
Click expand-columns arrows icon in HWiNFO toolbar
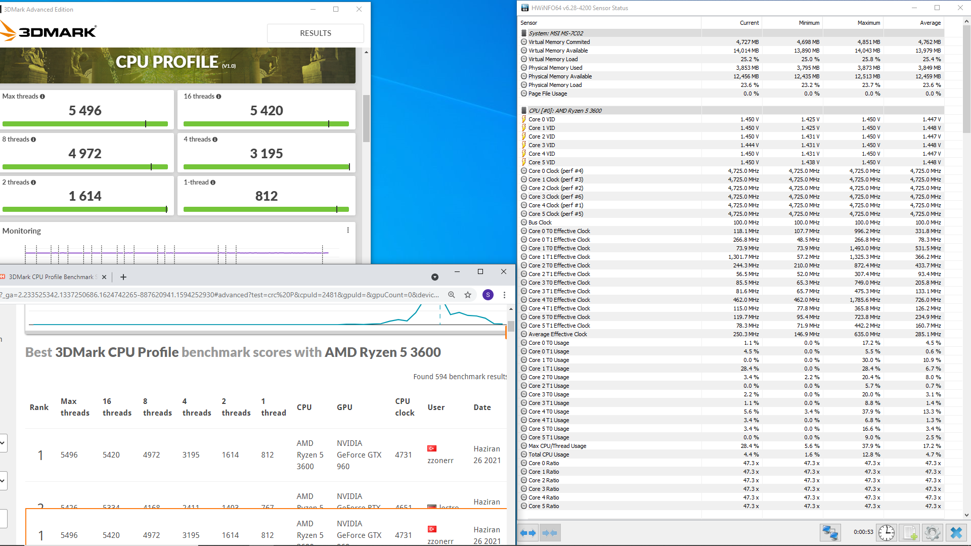[528, 533]
